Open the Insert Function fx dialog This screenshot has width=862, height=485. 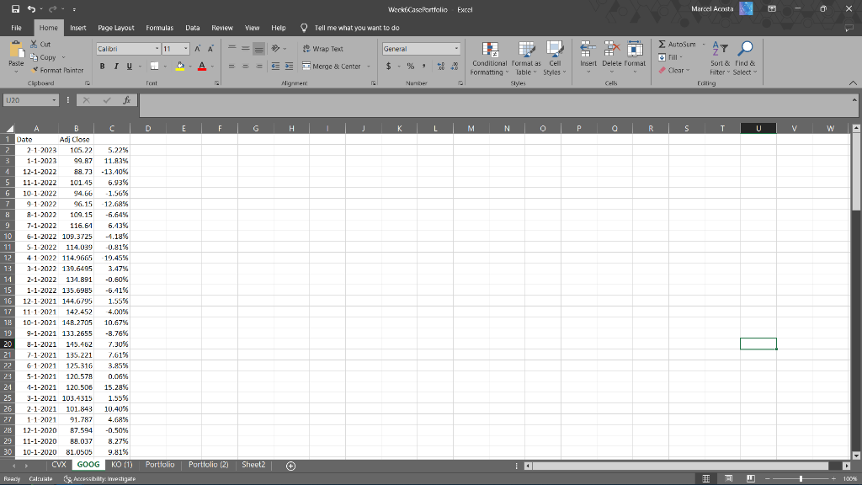tap(126, 100)
